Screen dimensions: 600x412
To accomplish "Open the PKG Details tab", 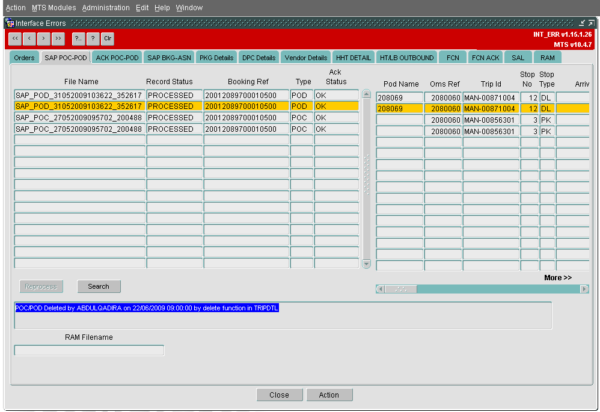I will (216, 58).
